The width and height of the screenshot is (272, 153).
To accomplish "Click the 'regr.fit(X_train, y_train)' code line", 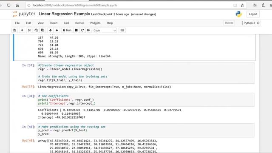I will pyautogui.click(x=60, y=80).
